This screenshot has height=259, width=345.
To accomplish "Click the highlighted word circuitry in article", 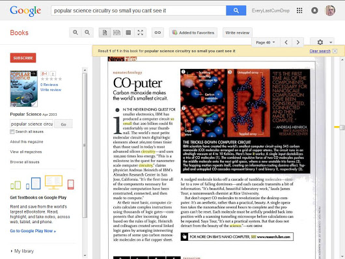I will 148,152.
